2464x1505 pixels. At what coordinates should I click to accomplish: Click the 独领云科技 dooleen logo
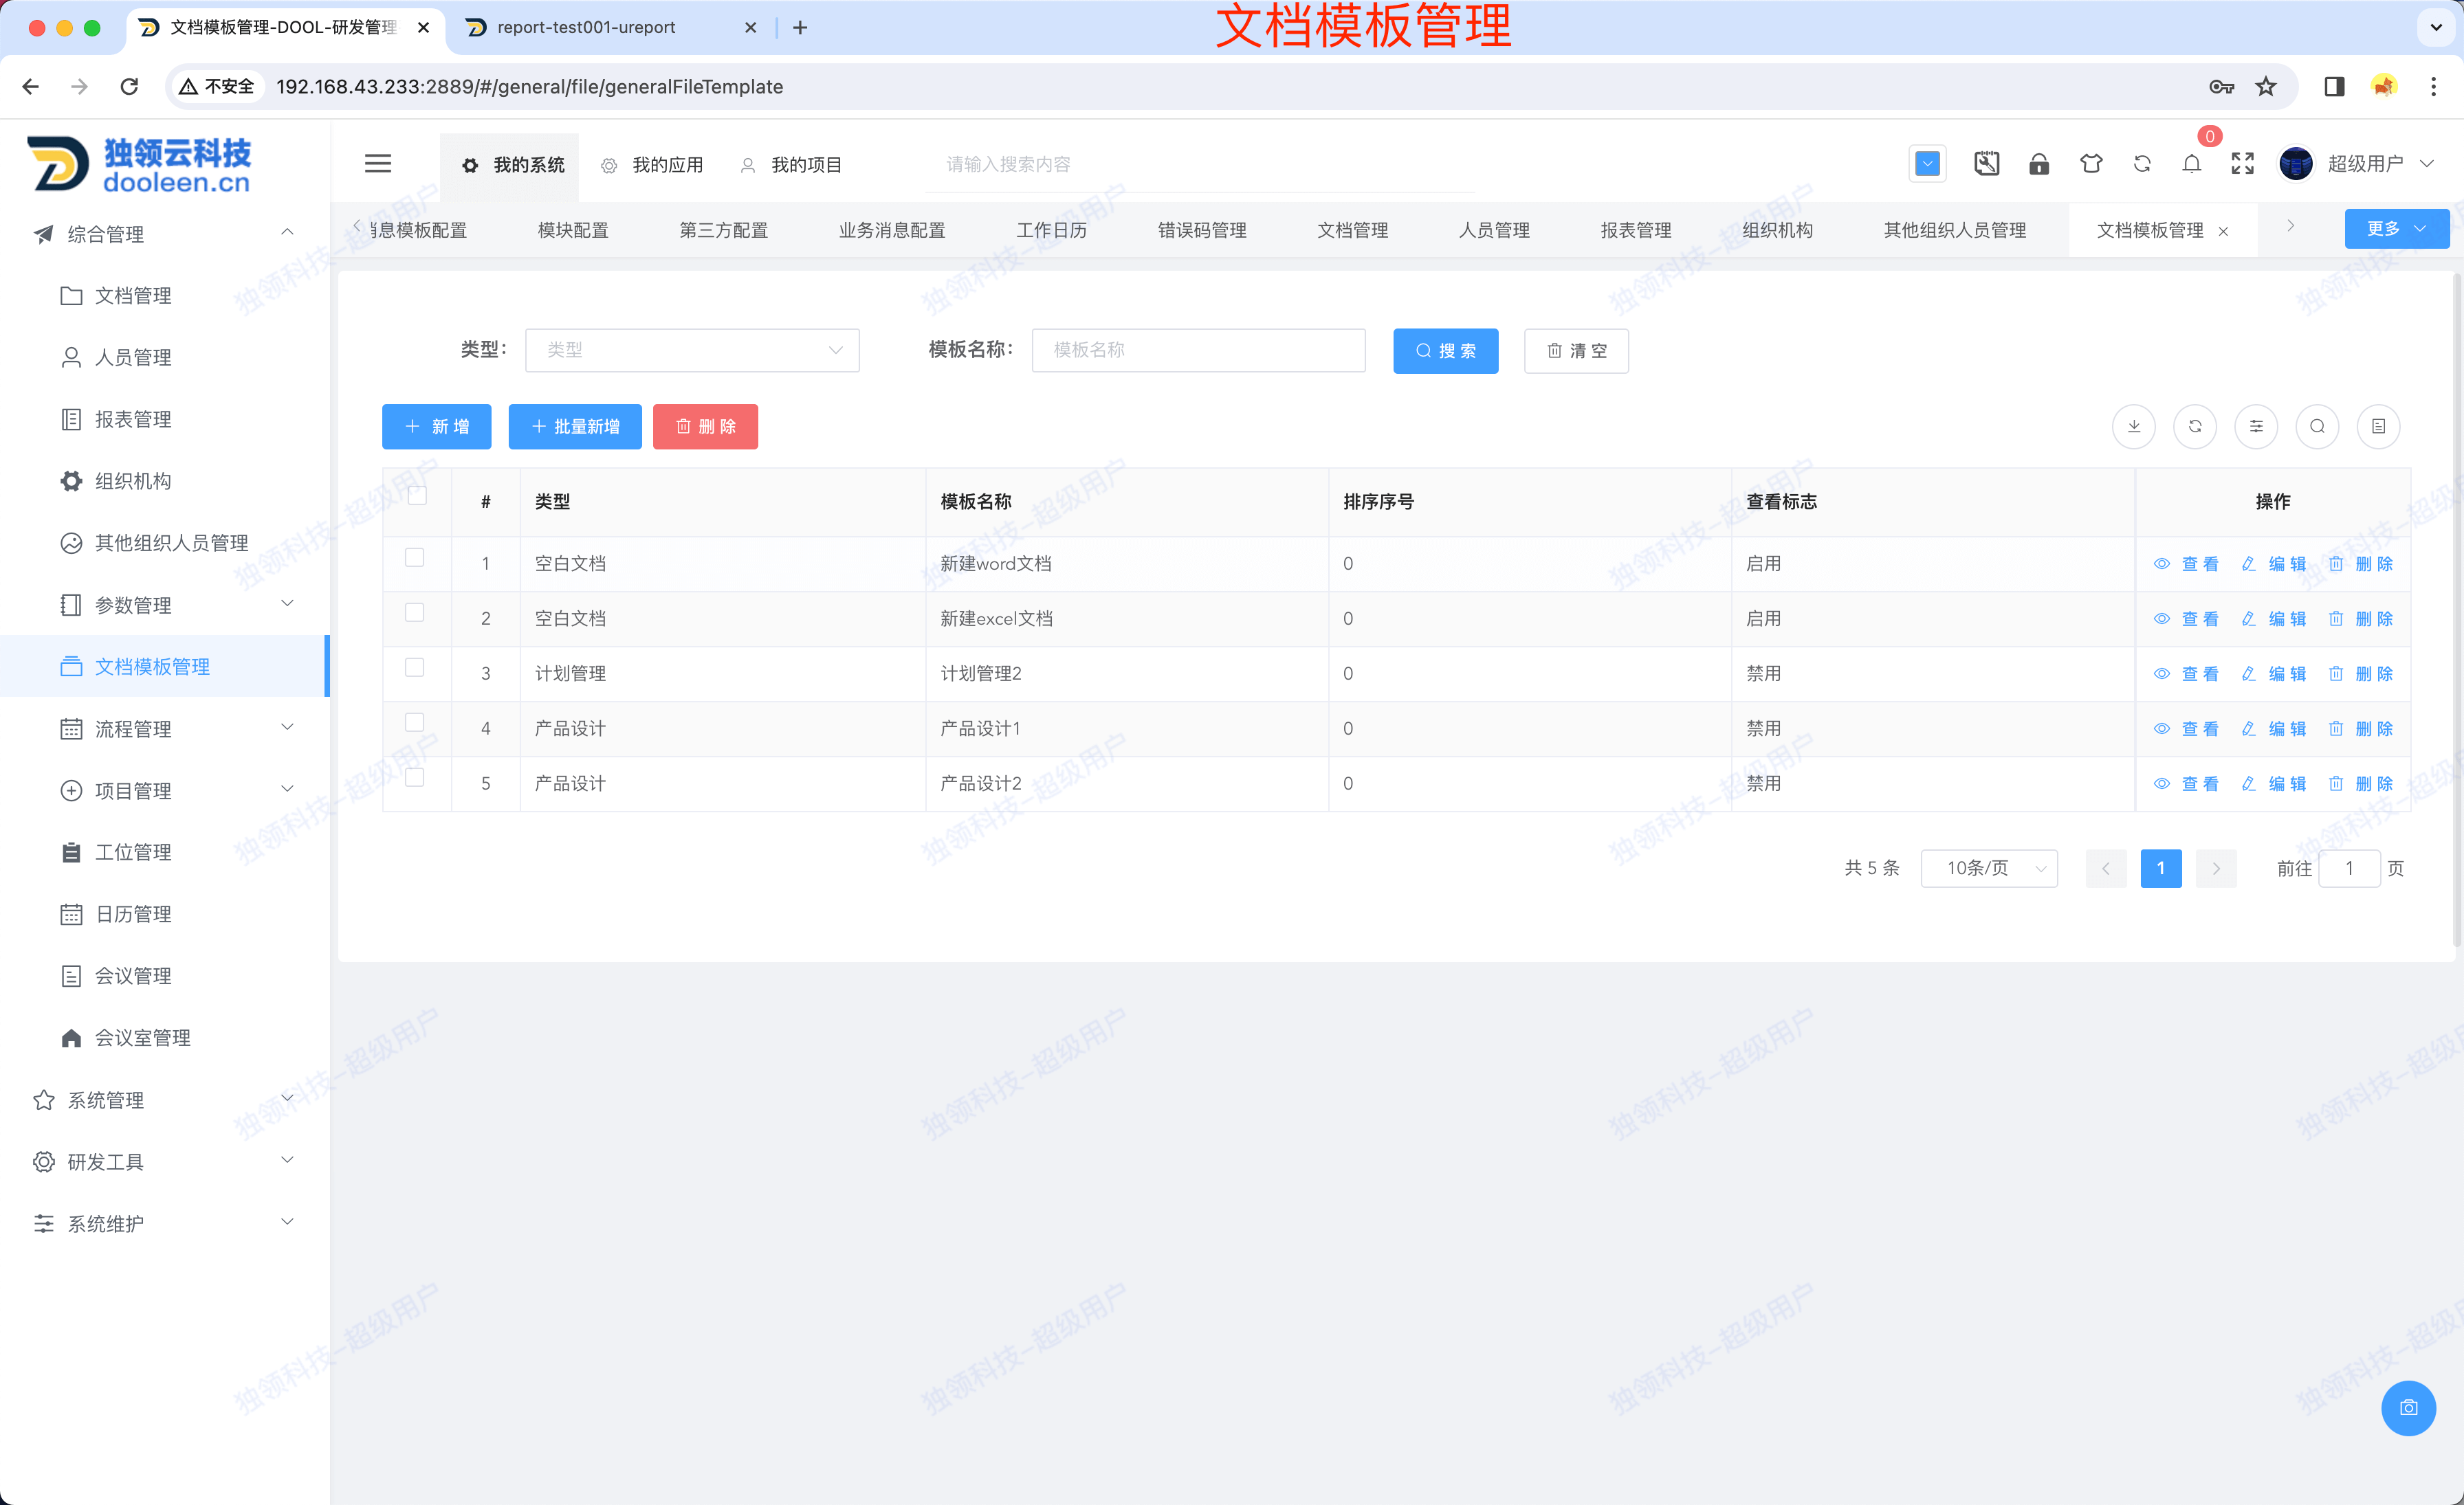[140, 164]
